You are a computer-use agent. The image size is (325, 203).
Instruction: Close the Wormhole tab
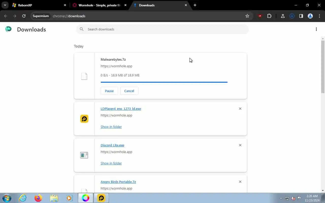[x=125, y=5]
